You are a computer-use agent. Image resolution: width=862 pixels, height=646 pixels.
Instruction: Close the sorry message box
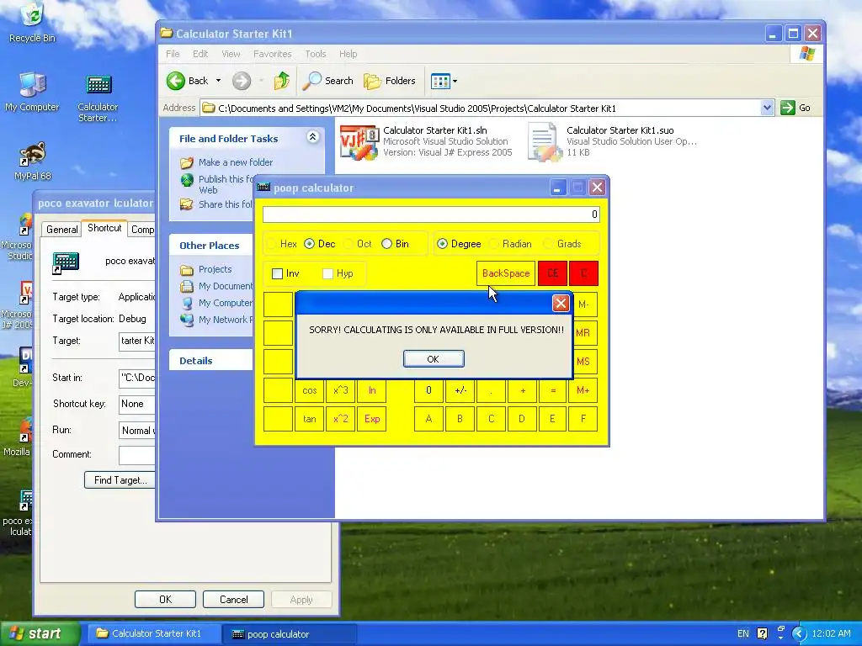click(x=561, y=303)
